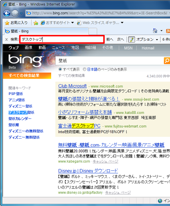This screenshot has height=206, width=170.
Task: Open the recent pages dropdown arrow
Action: (x=21, y=13)
